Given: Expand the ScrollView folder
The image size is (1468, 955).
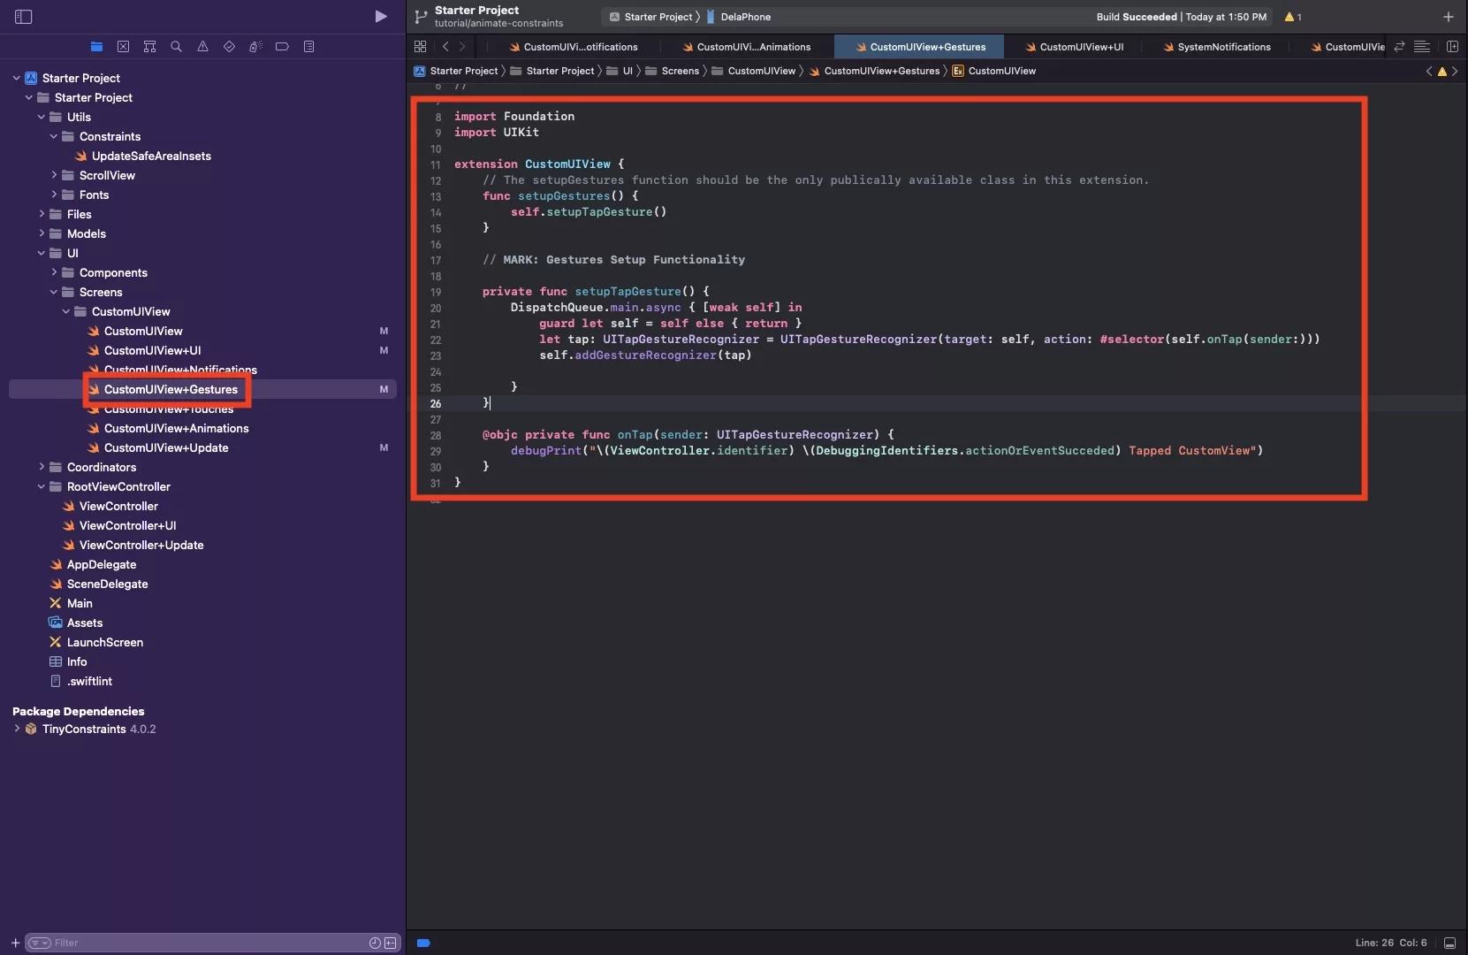Looking at the screenshot, I should pyautogui.click(x=53, y=175).
